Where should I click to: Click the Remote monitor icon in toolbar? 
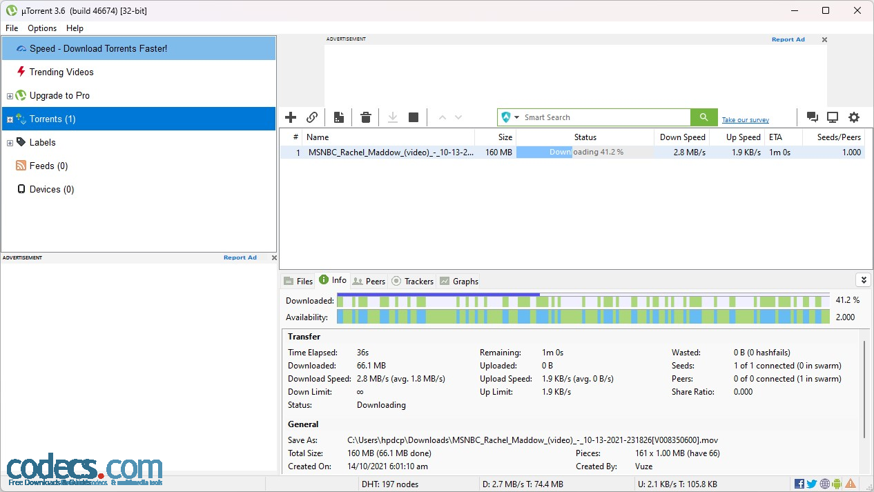pos(833,117)
